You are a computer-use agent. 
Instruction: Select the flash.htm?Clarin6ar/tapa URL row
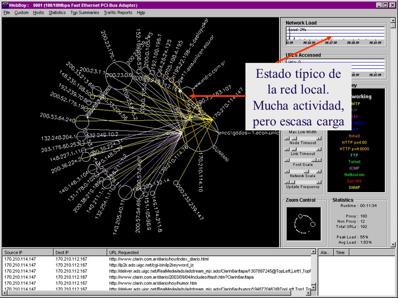click(x=157, y=277)
